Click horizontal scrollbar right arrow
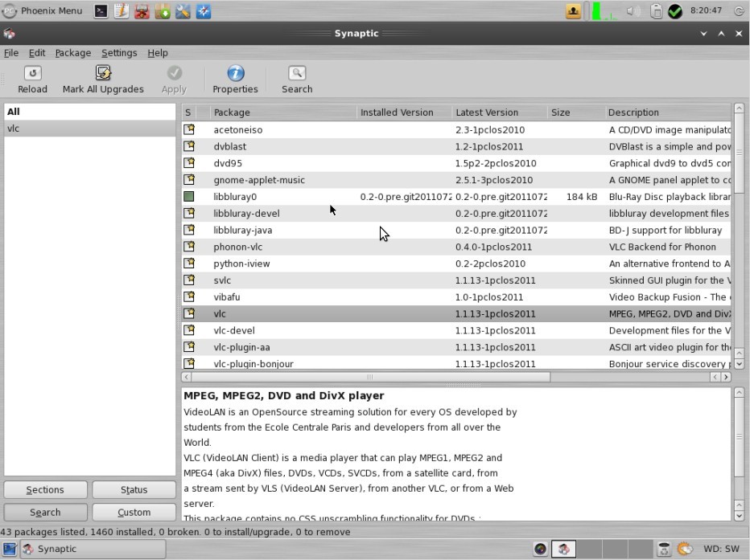750x560 pixels. click(726, 377)
